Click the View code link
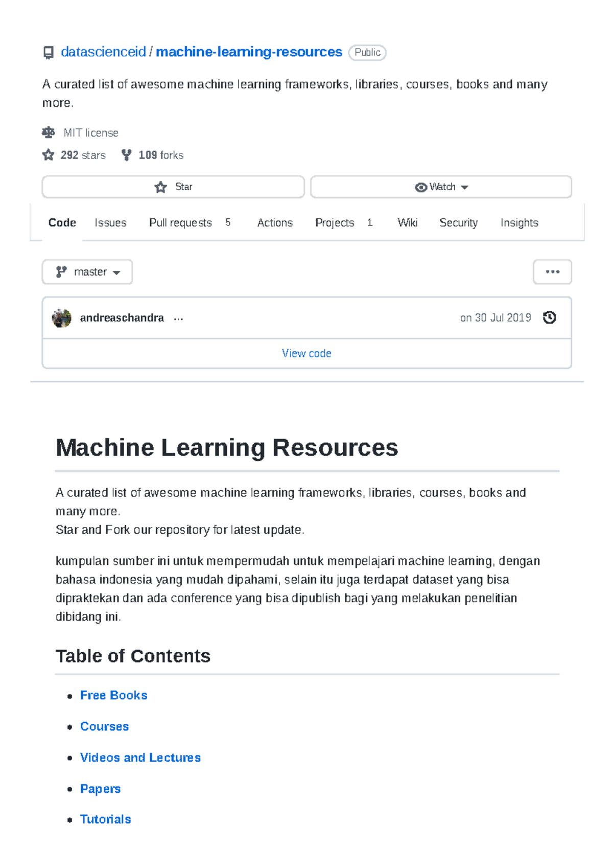This screenshot has width=613, height=868. coord(306,353)
